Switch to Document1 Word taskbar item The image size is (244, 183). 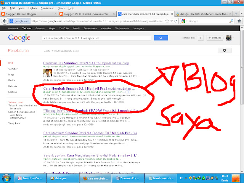point(128,178)
